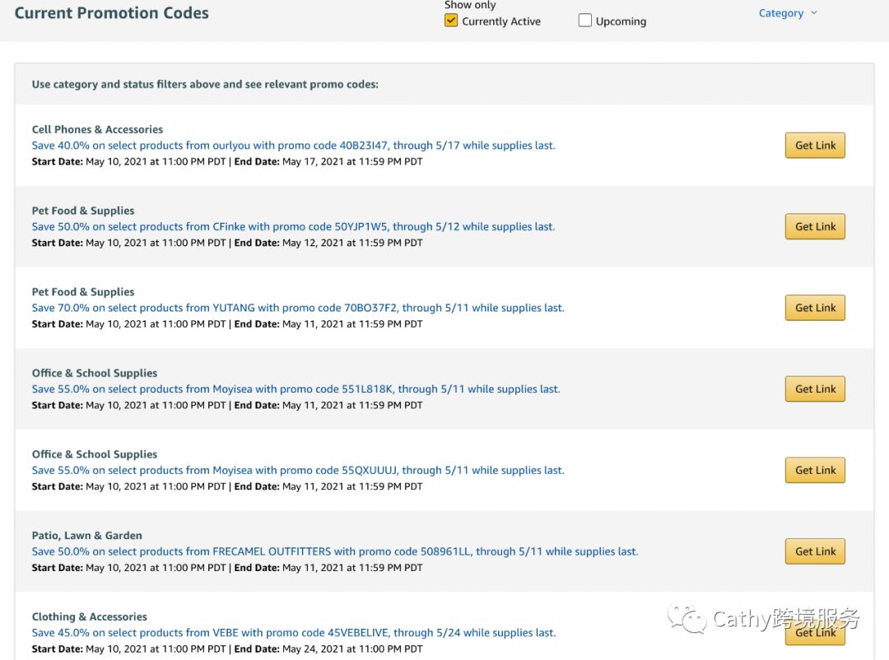889x660 pixels.
Task: Click the Cell Phones & Accessories category text
Action: pyautogui.click(x=97, y=129)
